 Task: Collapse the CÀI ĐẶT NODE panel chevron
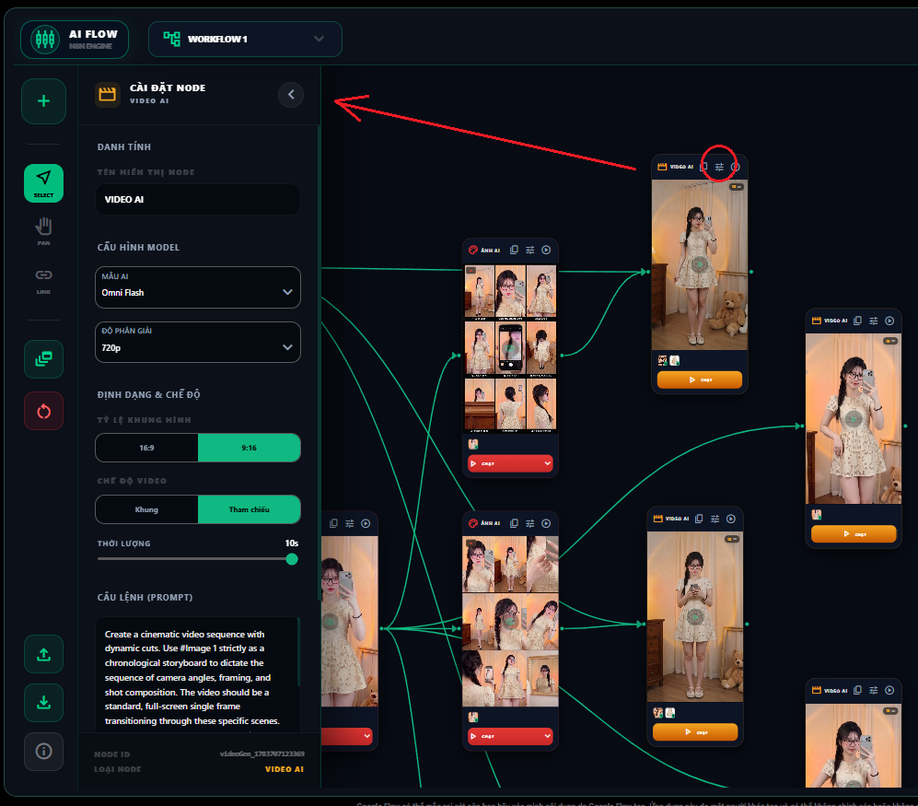tap(291, 94)
